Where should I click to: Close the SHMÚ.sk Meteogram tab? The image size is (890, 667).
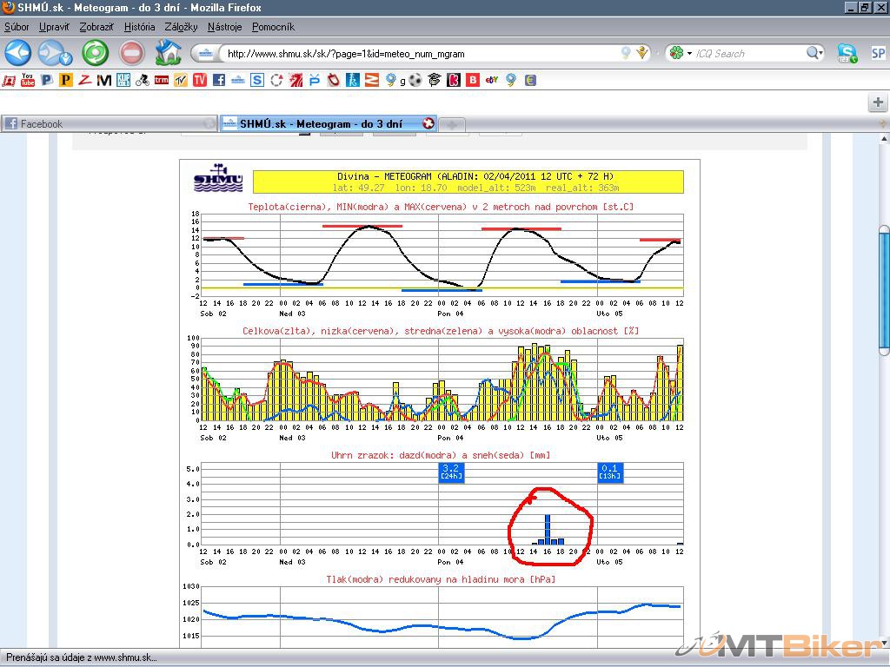tap(428, 123)
